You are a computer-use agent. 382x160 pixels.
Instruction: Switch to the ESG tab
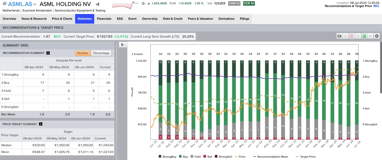coord(120,19)
